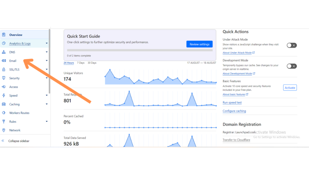Expand the Rules submenu arrow
Screen dimensions: 309x174
pyautogui.click(x=47, y=121)
